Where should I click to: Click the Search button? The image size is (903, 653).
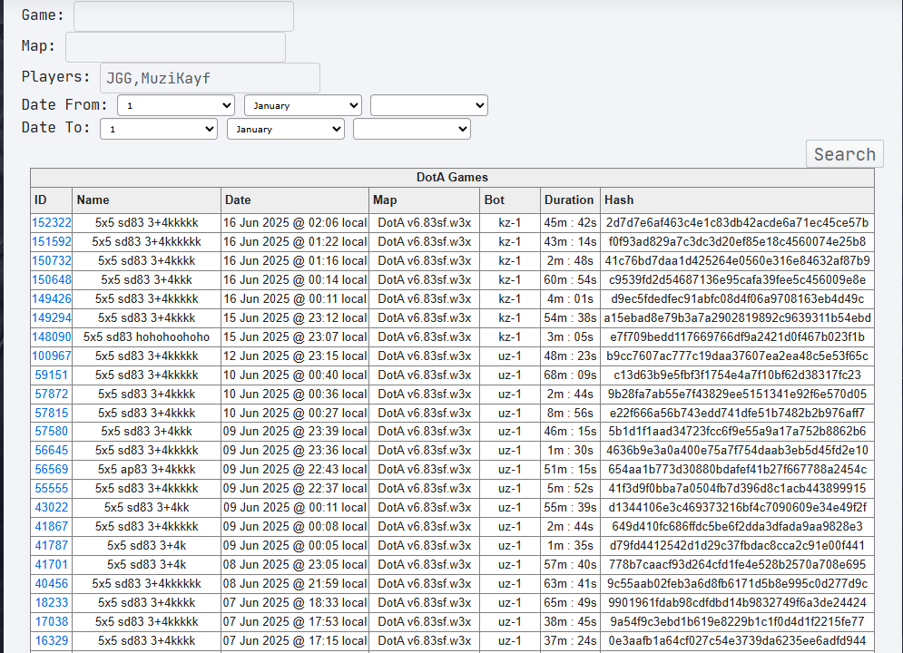click(844, 154)
